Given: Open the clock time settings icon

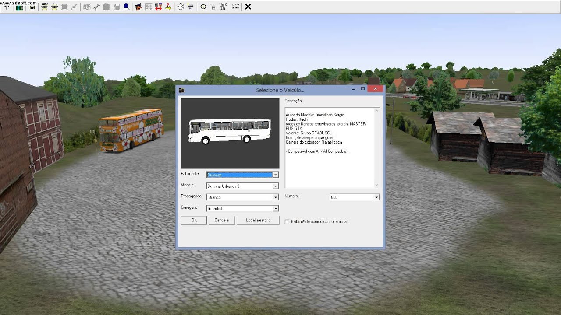Looking at the screenshot, I should [x=181, y=7].
